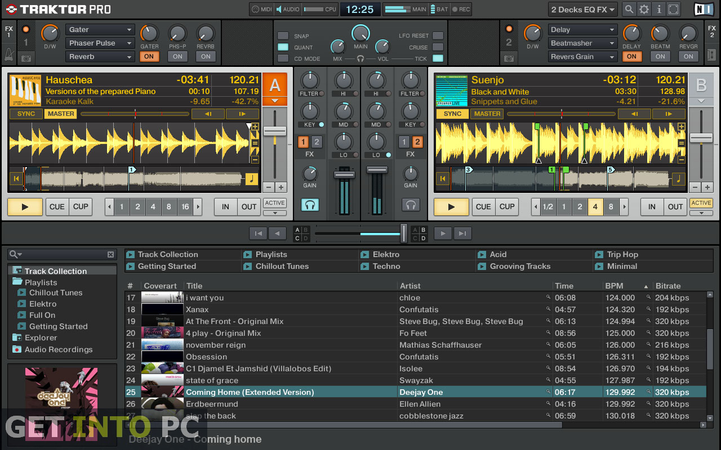Click the AUDIO speaker indicator
The height and width of the screenshot is (450, 721).
tap(287, 9)
